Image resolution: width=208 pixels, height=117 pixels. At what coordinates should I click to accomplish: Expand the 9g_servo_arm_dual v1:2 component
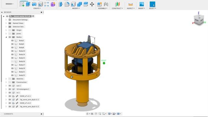pos(6,107)
